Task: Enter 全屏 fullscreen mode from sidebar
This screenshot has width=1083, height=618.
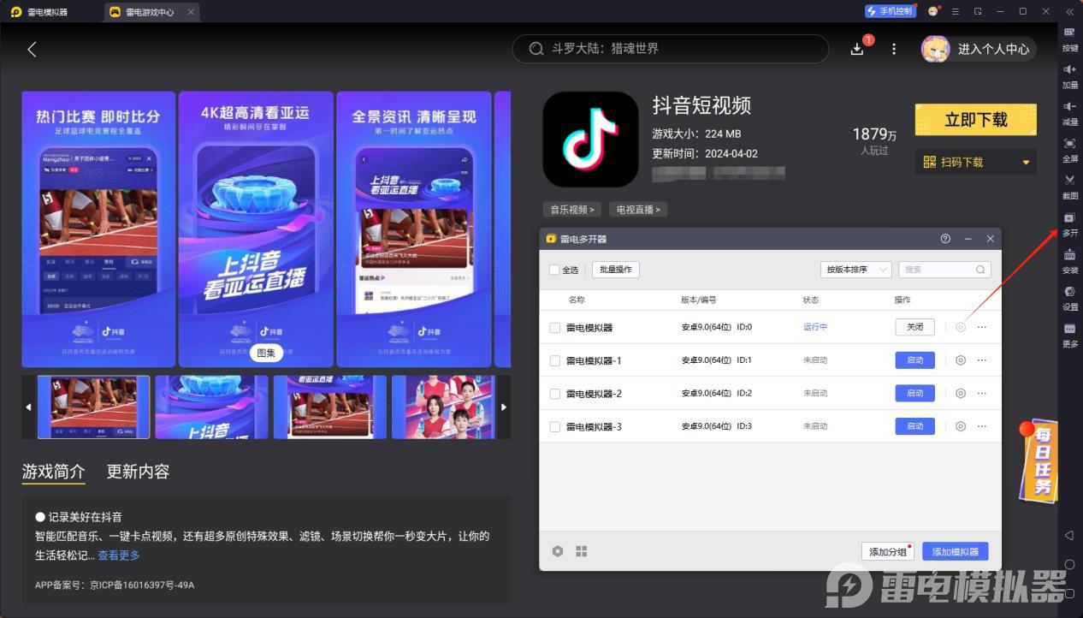Action: [x=1069, y=149]
